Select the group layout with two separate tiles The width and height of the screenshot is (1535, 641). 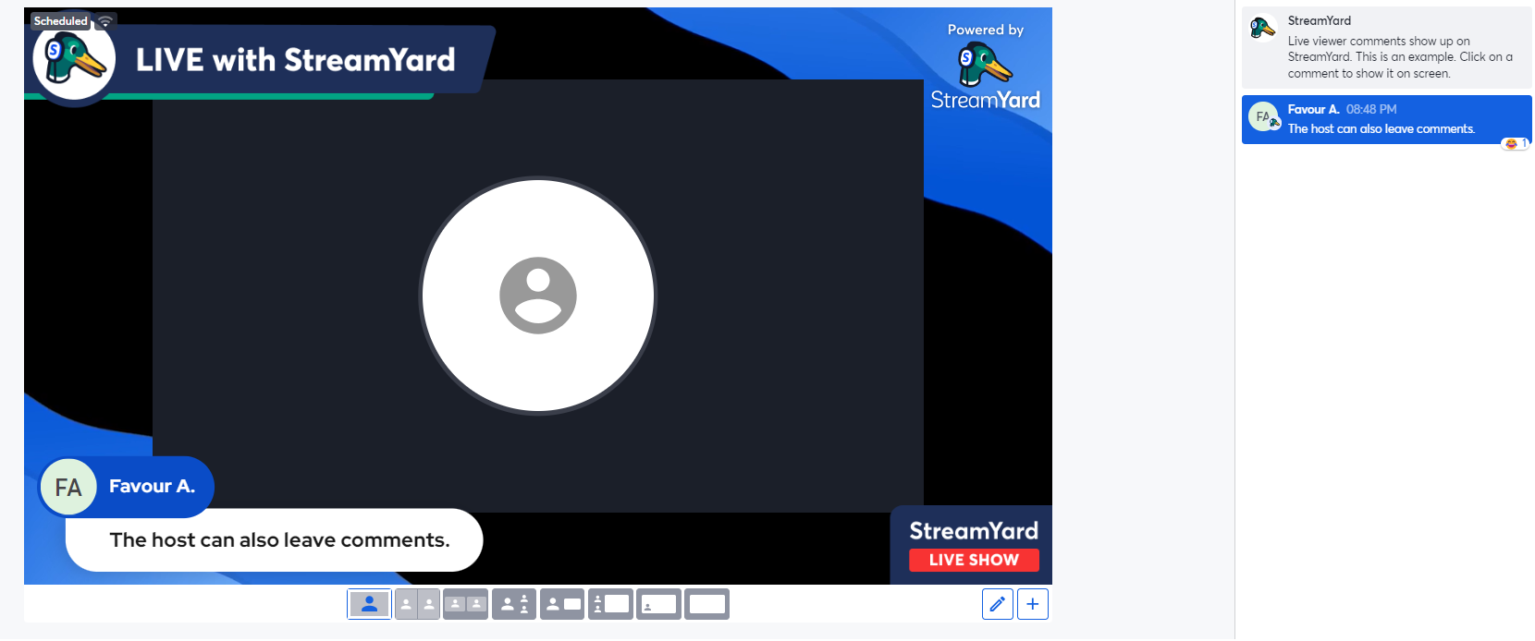(465, 604)
